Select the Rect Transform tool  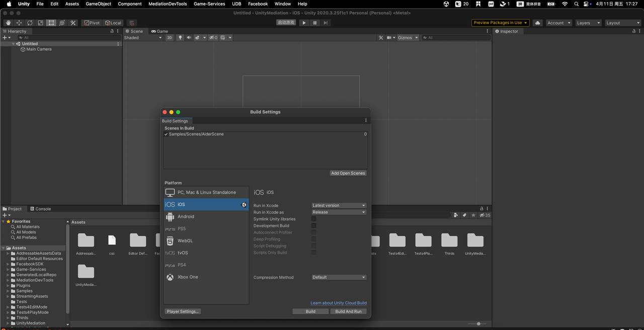(x=51, y=23)
